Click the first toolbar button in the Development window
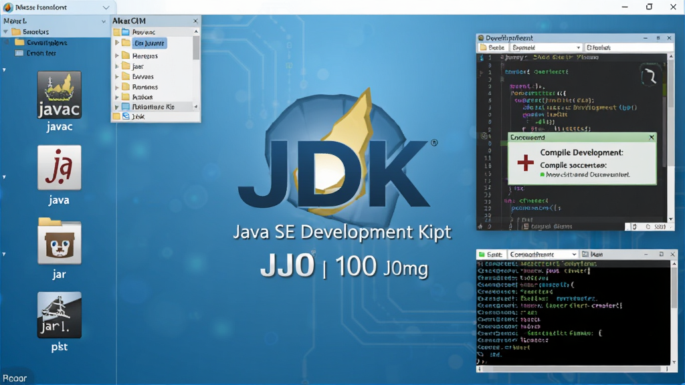685x385 pixels. click(x=492, y=47)
